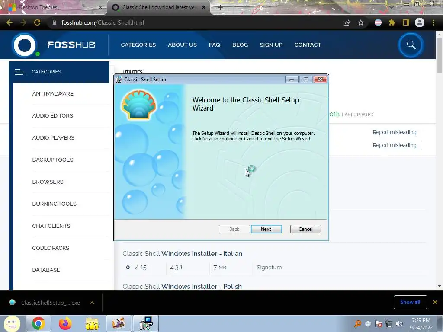Click the site lock icon in address bar
The height and width of the screenshot is (332, 443).
point(55,22)
